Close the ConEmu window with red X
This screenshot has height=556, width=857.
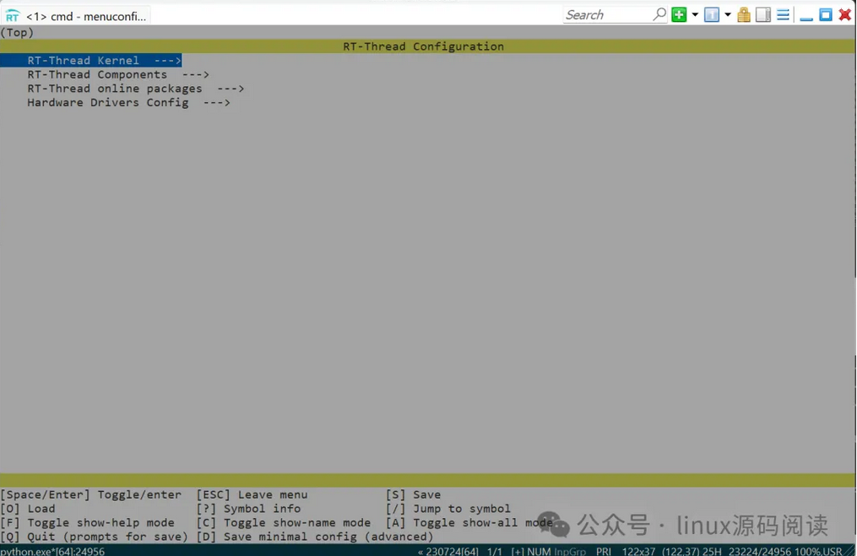point(845,14)
